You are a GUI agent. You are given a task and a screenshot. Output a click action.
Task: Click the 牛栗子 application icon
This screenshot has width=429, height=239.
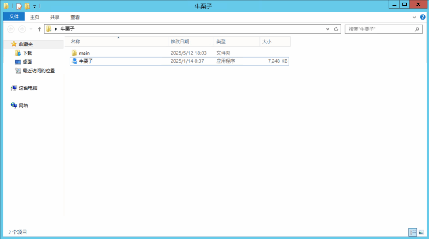[x=74, y=61]
